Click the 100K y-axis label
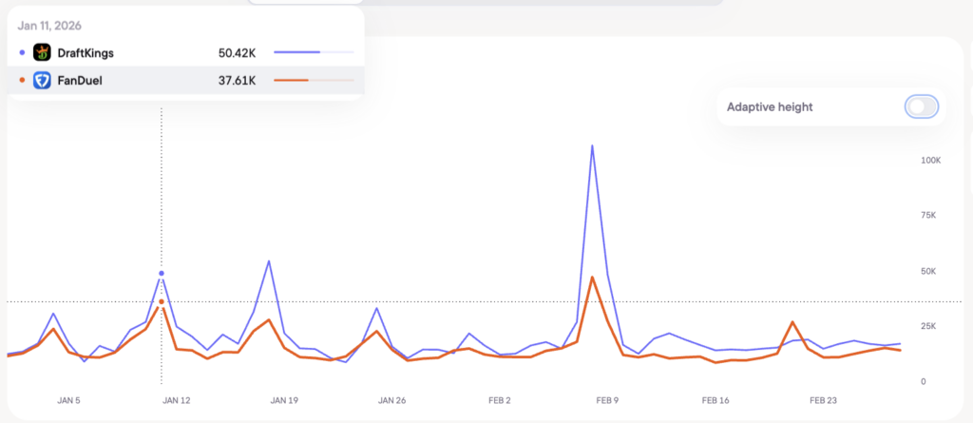This screenshot has width=973, height=423. pos(928,161)
